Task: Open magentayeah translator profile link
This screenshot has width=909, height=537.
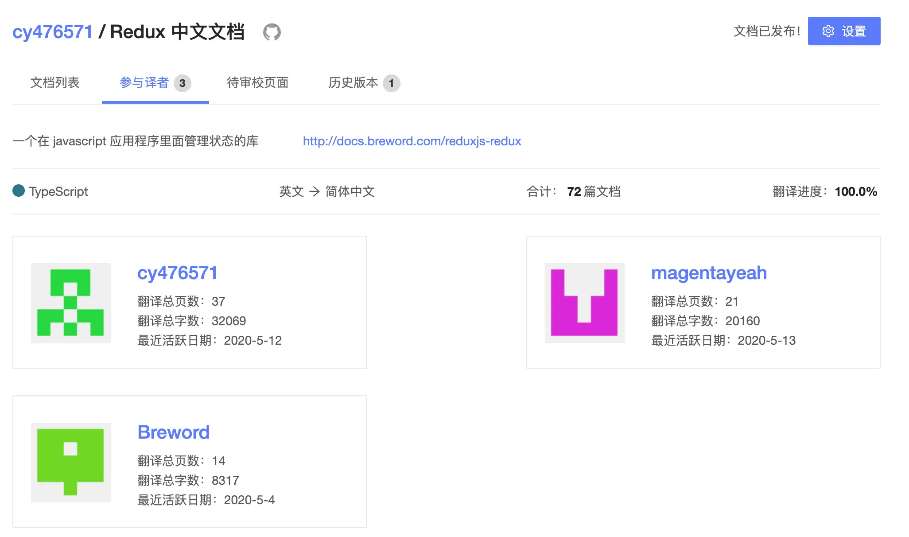Action: pos(708,273)
